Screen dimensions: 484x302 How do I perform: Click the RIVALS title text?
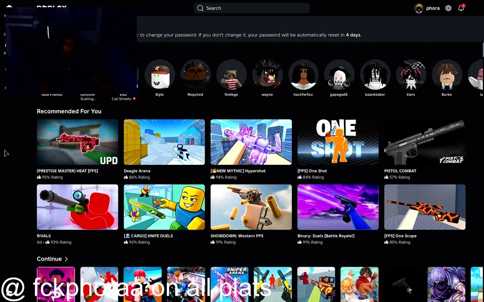44,236
